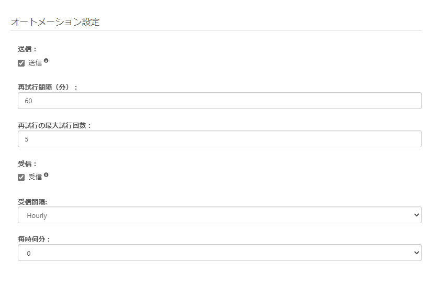Click the 再試行の最大試行回数： field label
Screen dimensions: 435x283
pyautogui.click(x=54, y=126)
